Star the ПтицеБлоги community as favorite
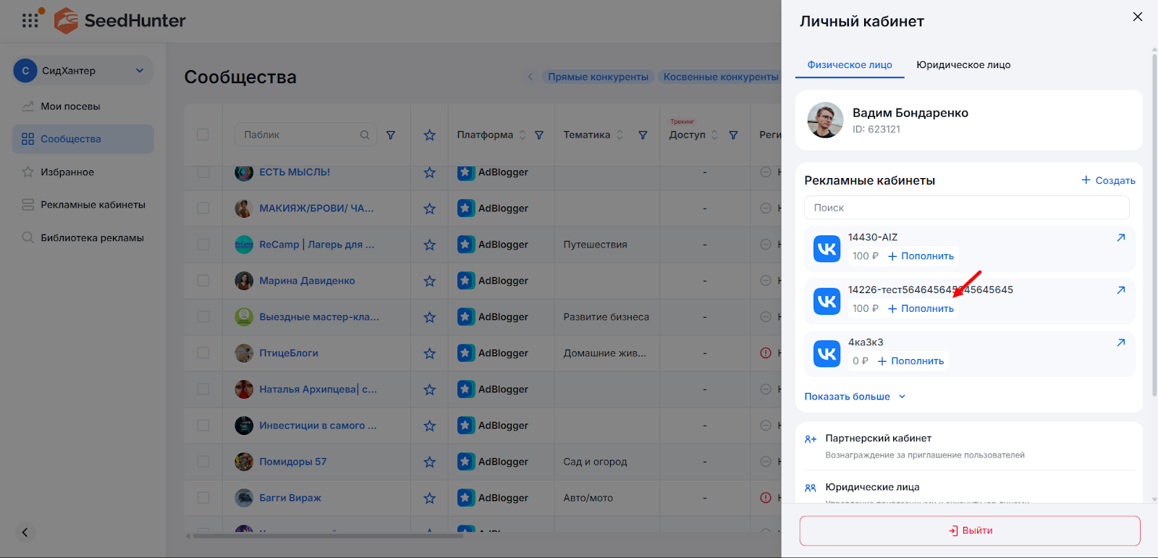 pos(429,353)
